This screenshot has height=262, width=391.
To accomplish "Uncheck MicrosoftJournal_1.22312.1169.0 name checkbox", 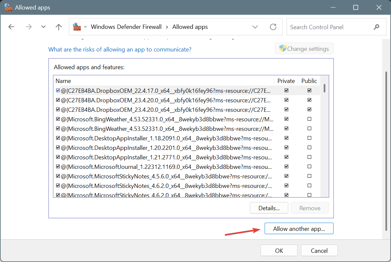I will pos(58,166).
